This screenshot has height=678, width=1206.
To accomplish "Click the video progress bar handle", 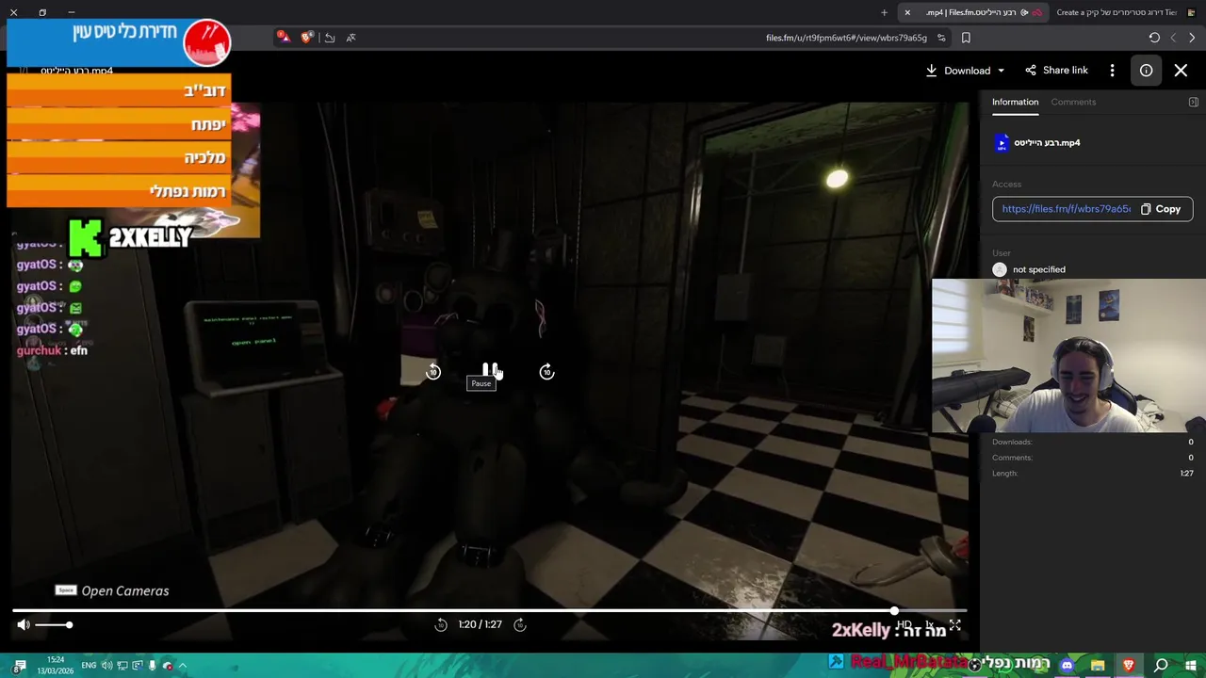I will (893, 611).
